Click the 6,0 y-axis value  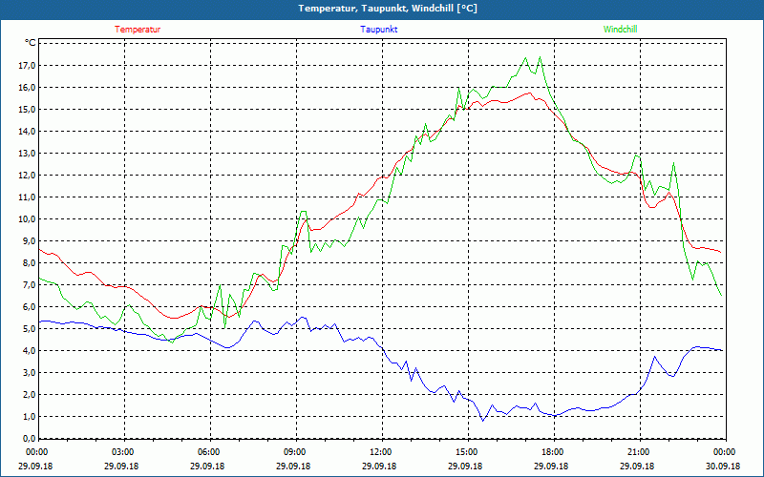(30, 306)
